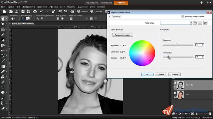This screenshot has height=119, width=213.
Task: Zoom out with the Мельче button
Action: (x=83, y=12)
